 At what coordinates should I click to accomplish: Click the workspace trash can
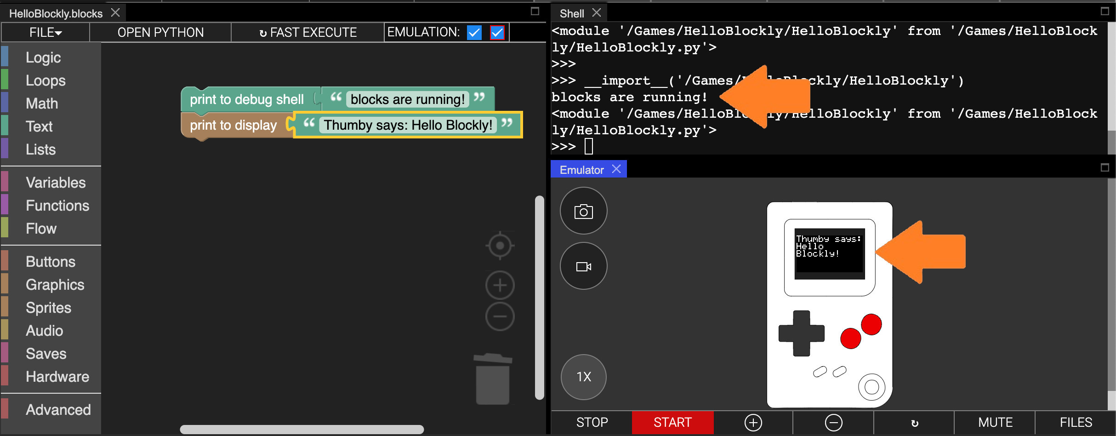[492, 379]
